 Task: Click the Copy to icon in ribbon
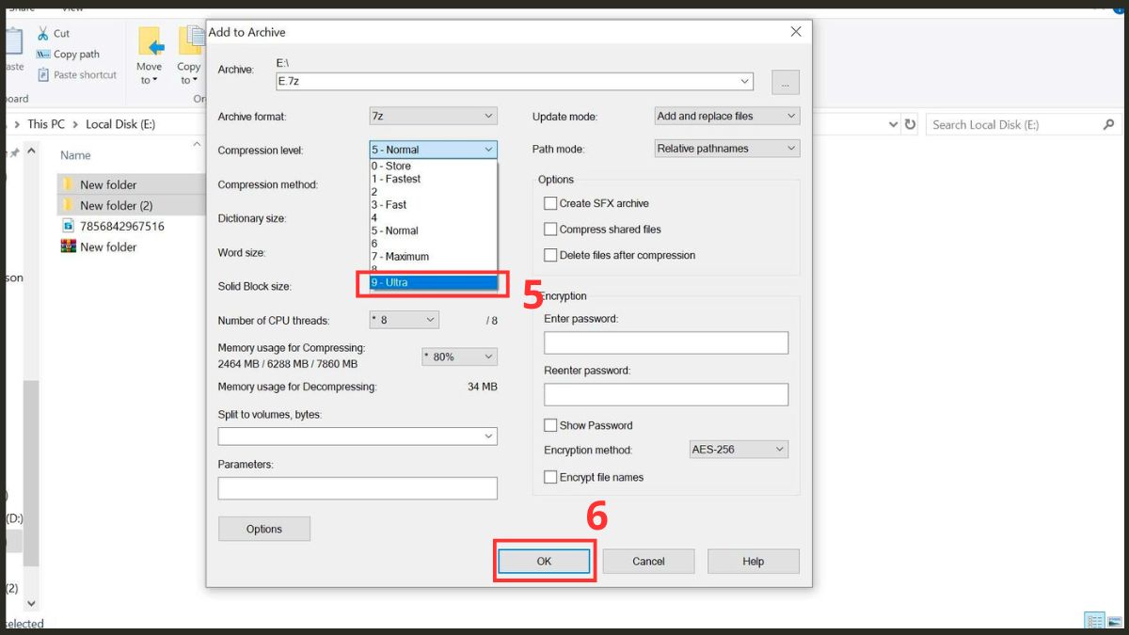coord(191,41)
